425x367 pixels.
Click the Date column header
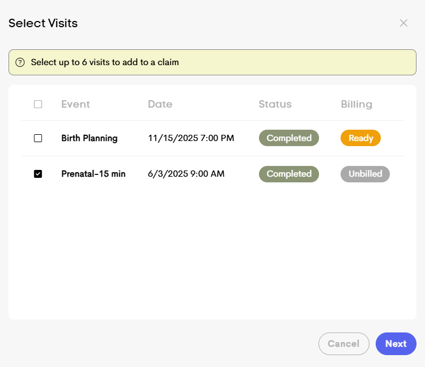[x=160, y=104]
